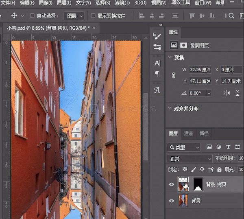Align bottom edges icon
Viewport: 244px width, 219px height.
[x=212, y=16]
